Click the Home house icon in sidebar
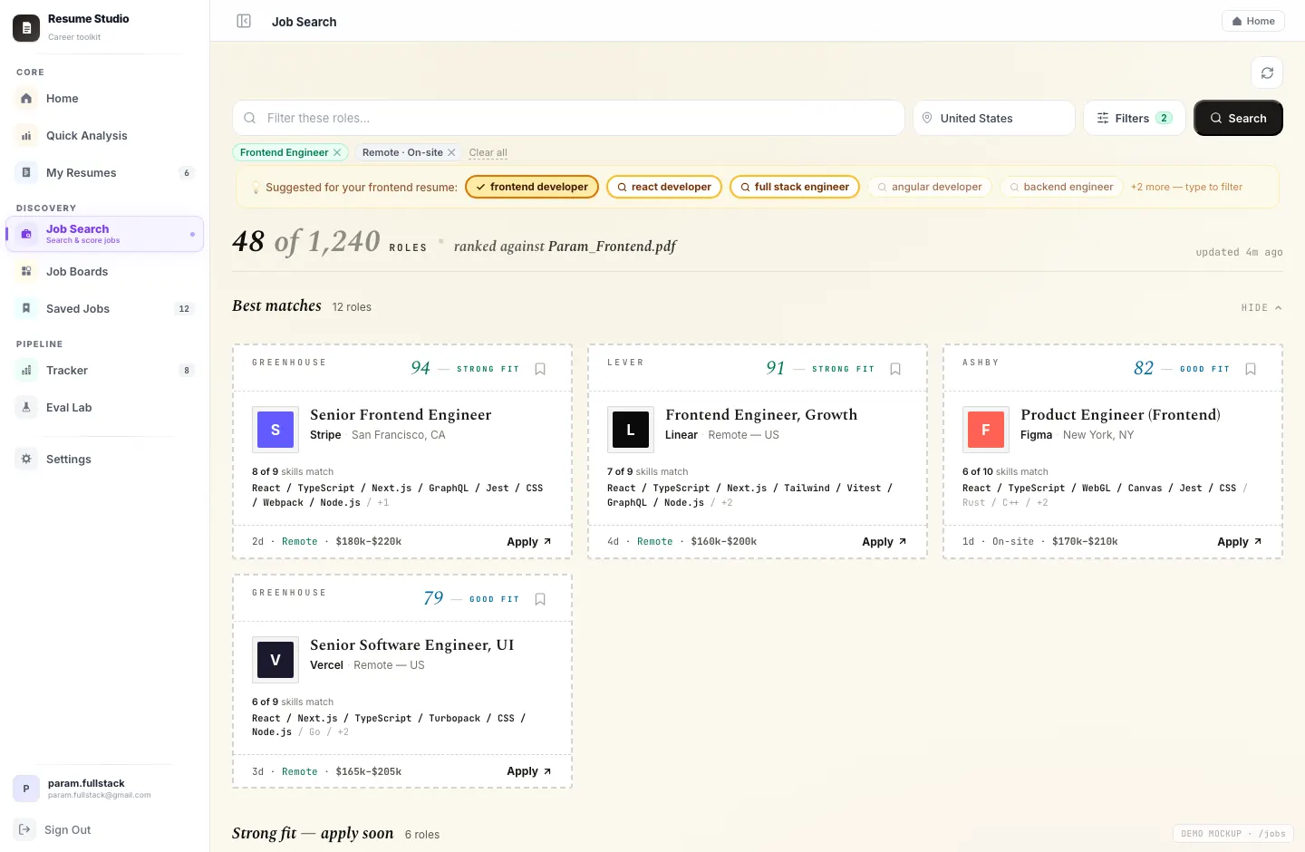 [x=26, y=98]
